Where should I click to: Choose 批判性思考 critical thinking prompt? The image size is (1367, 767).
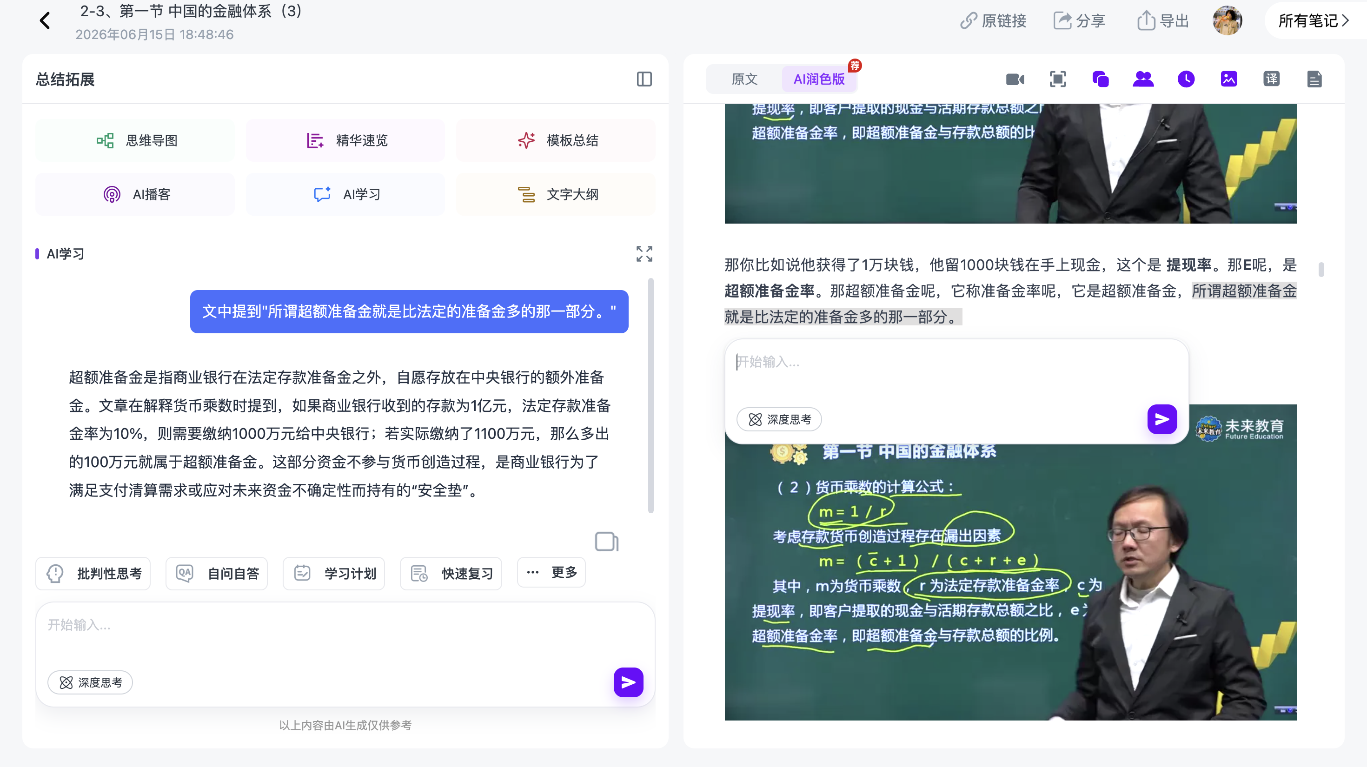[93, 574]
